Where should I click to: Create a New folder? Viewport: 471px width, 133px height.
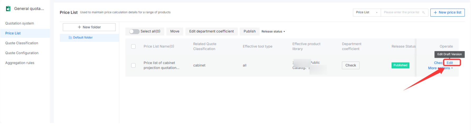click(89, 27)
